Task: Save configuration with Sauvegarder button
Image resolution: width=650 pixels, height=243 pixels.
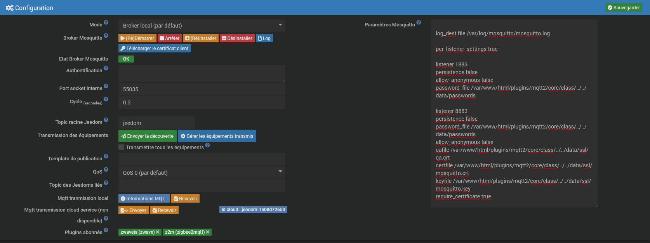Action: click(624, 8)
